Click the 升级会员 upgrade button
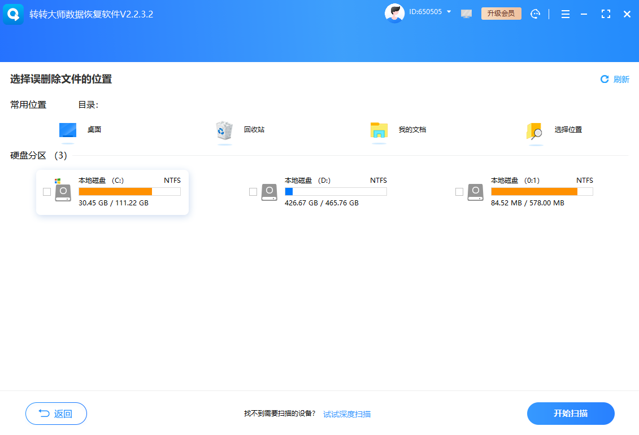The image size is (639, 435). click(501, 14)
